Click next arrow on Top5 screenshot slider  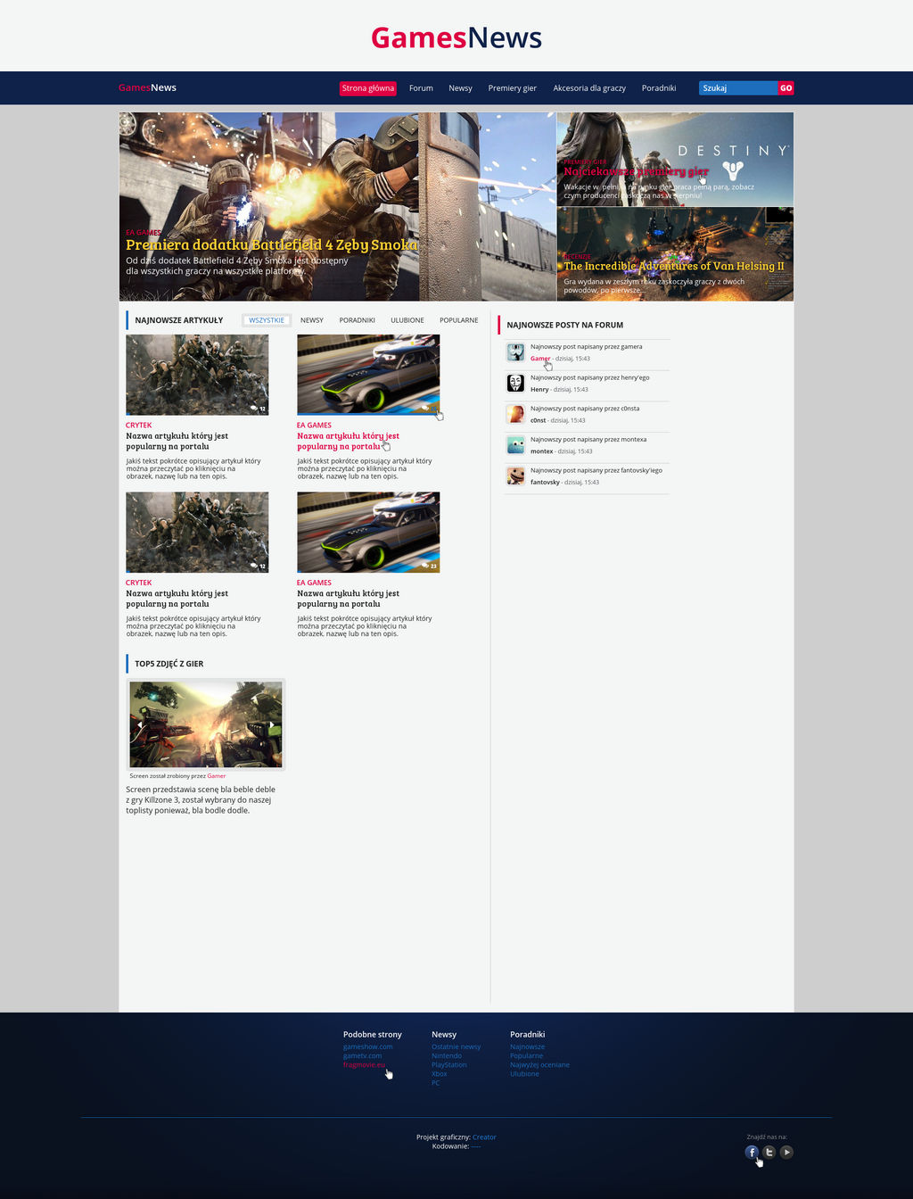tap(273, 725)
